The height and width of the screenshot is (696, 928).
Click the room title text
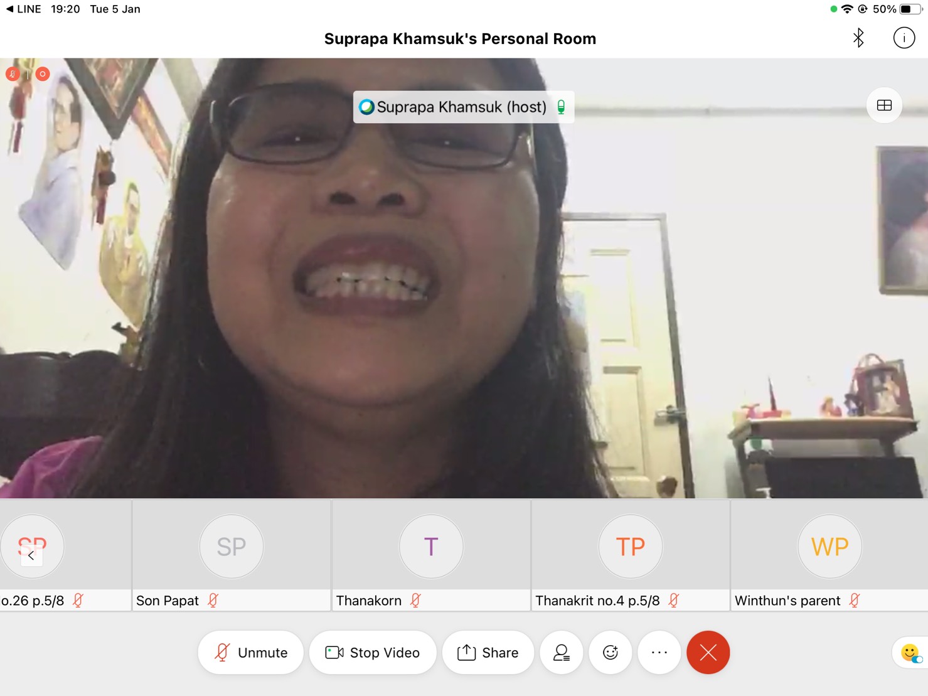click(460, 39)
